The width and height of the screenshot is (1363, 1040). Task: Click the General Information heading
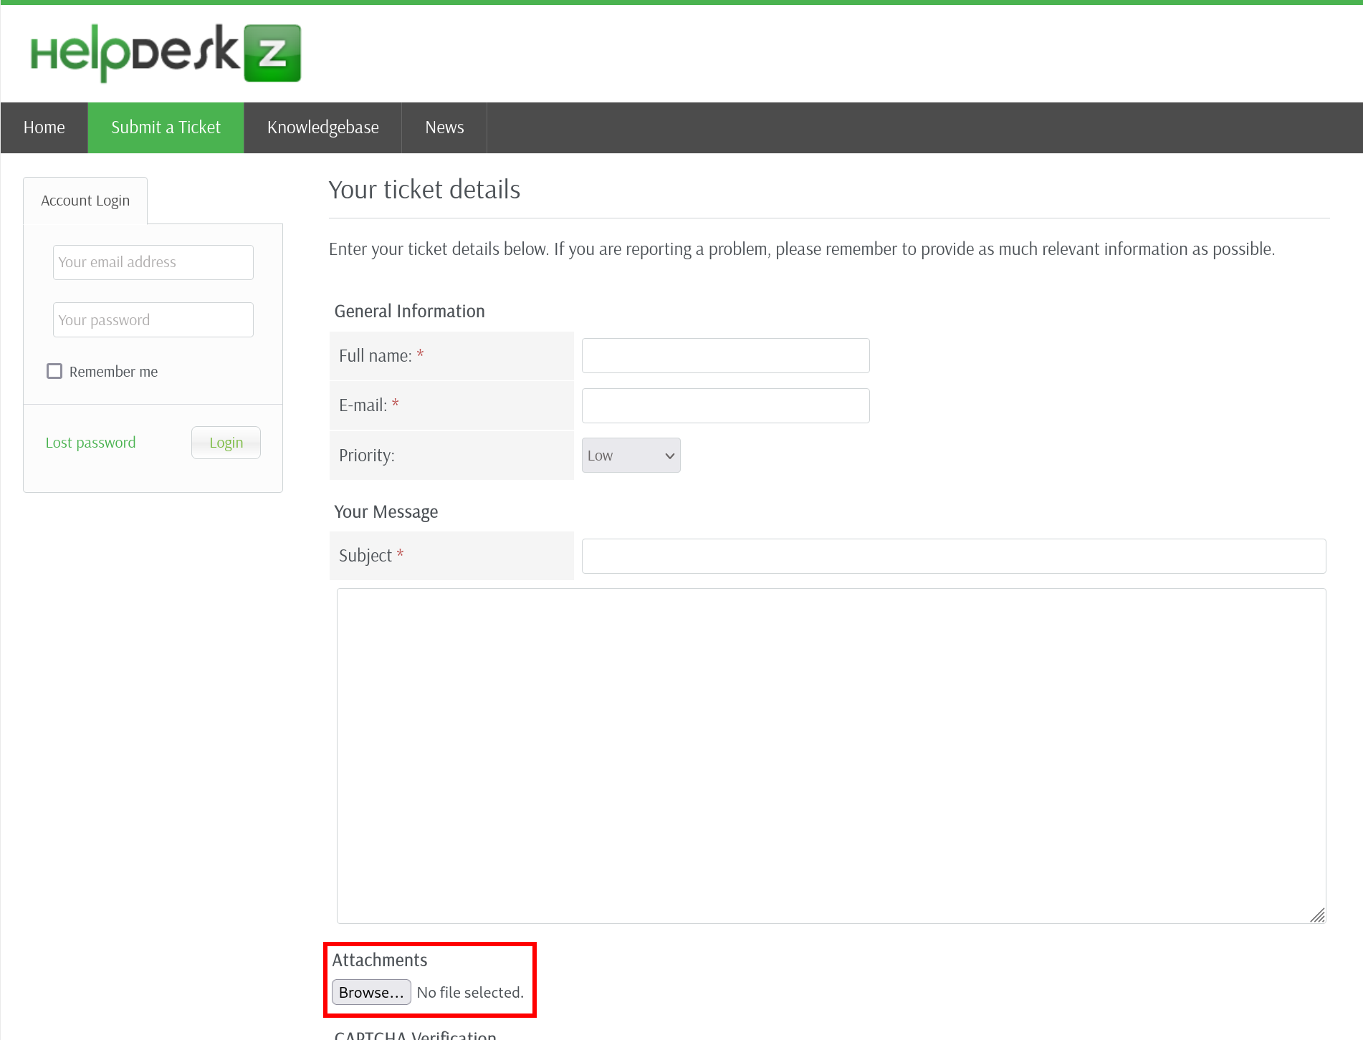(x=409, y=311)
